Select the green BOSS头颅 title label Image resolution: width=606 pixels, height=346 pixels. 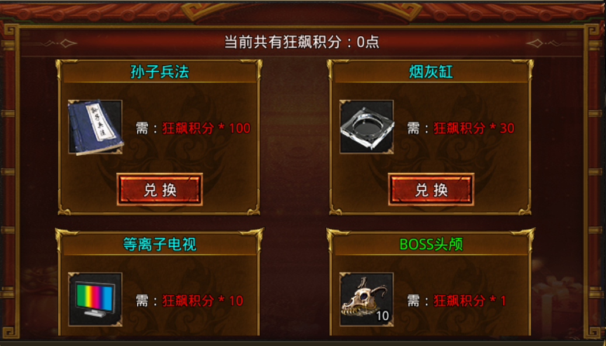[431, 244]
